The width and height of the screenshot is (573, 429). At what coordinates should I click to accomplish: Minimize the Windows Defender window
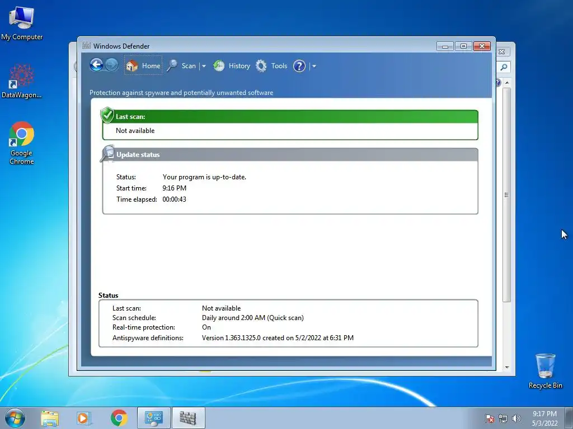[445, 46]
